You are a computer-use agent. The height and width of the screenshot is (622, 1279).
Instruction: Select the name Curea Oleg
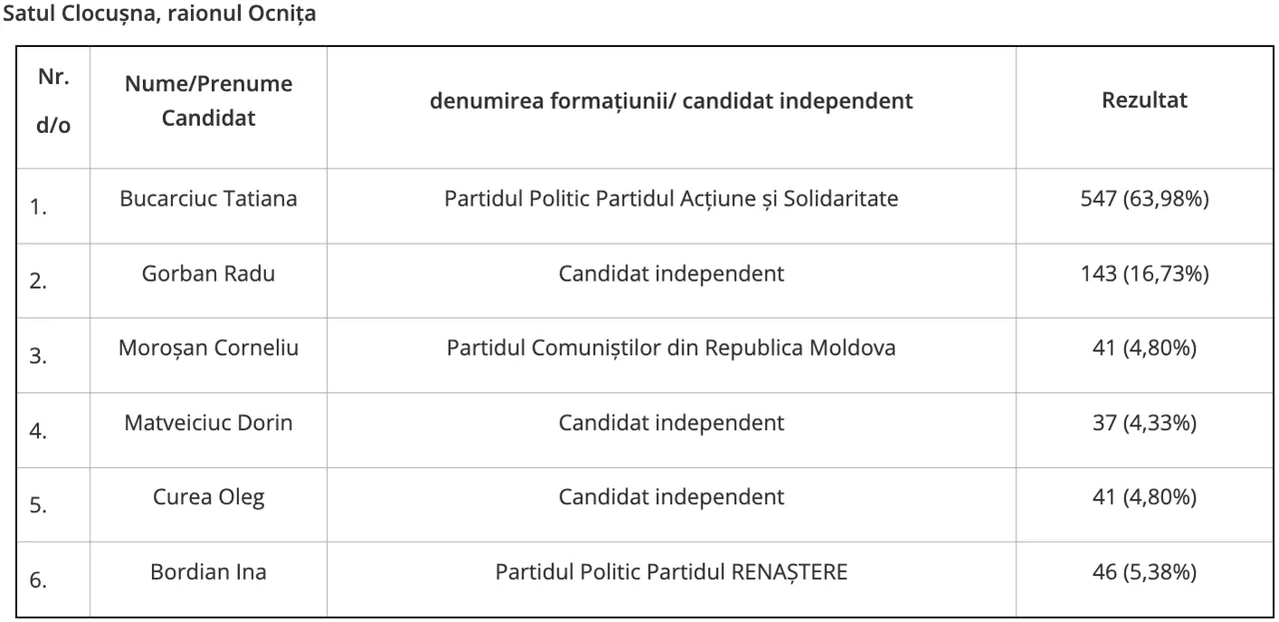208,497
